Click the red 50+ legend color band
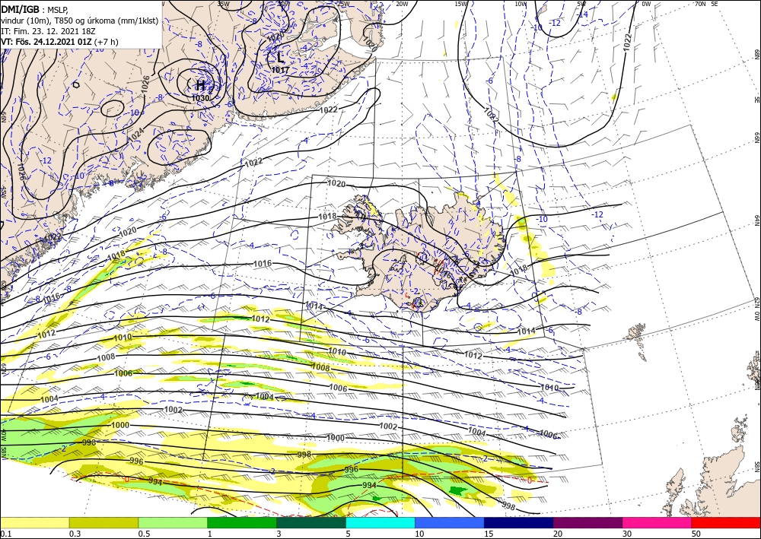The height and width of the screenshot is (539, 761). click(726, 522)
